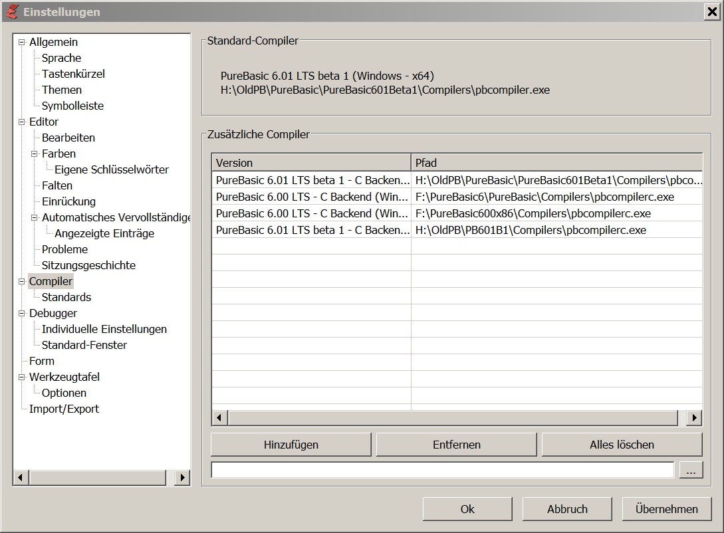Collapse the Compiler tree node

(21, 282)
